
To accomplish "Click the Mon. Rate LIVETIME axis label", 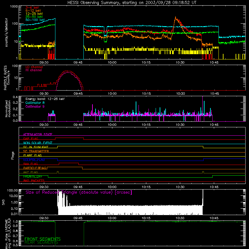I will (x=8, y=233).
